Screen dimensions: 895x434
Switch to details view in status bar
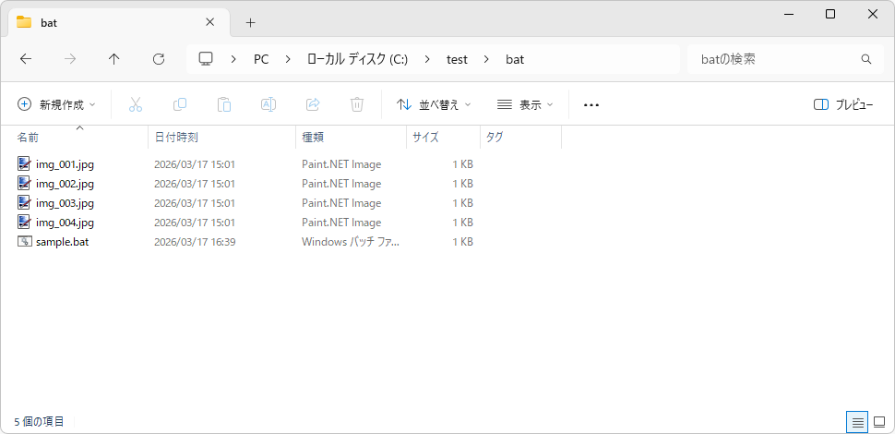point(857,423)
